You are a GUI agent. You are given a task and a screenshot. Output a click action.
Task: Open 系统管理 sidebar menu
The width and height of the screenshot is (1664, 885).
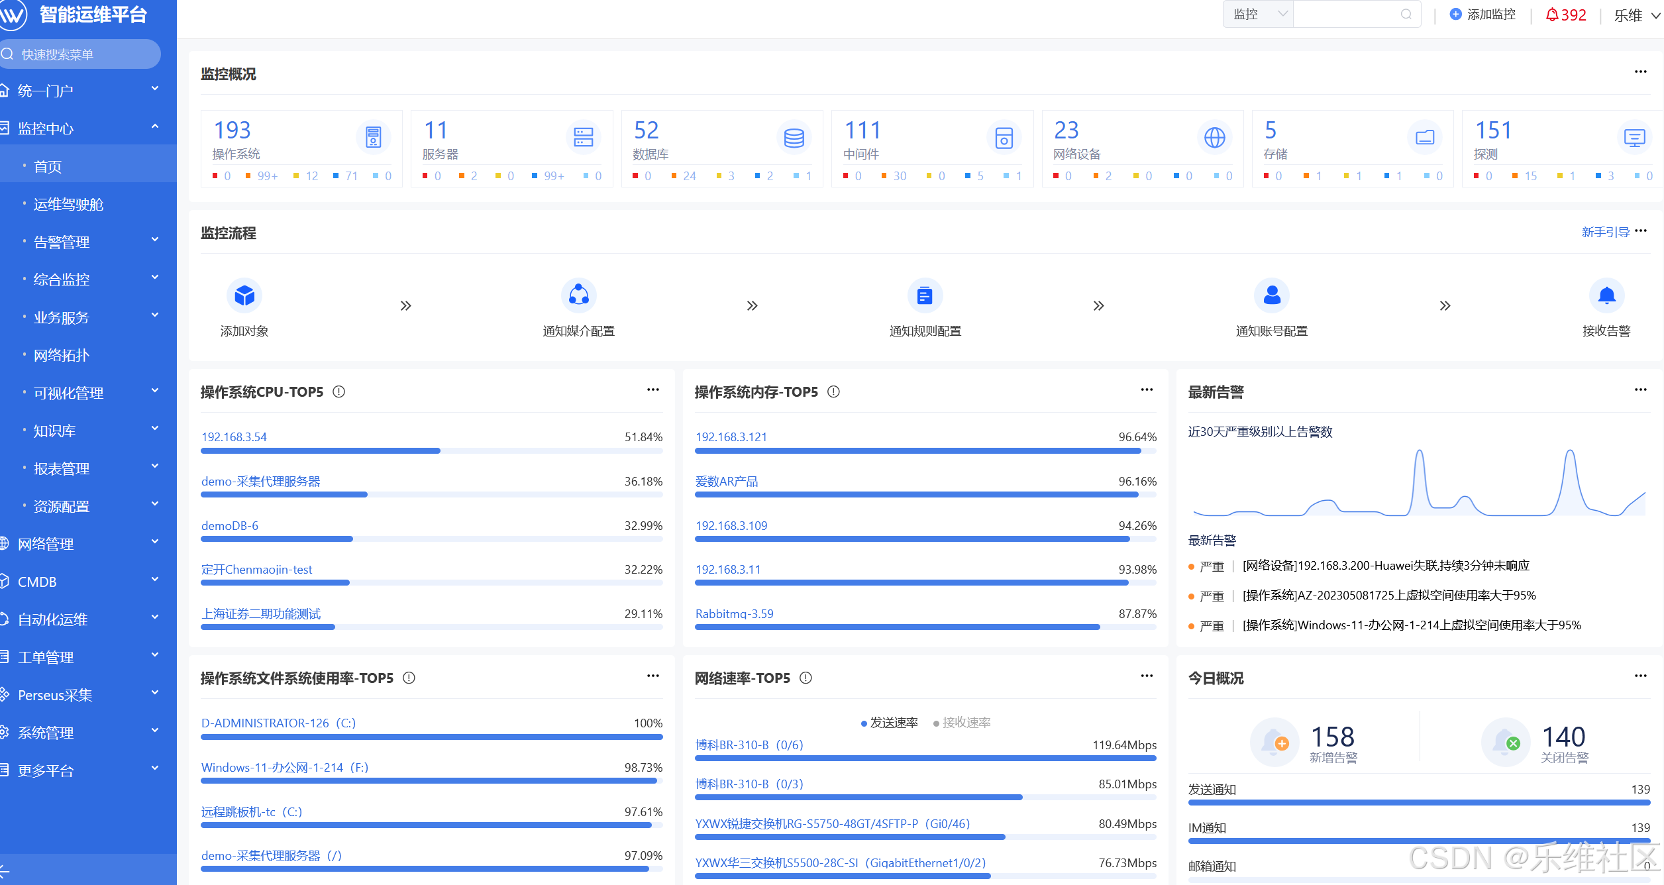(88, 733)
